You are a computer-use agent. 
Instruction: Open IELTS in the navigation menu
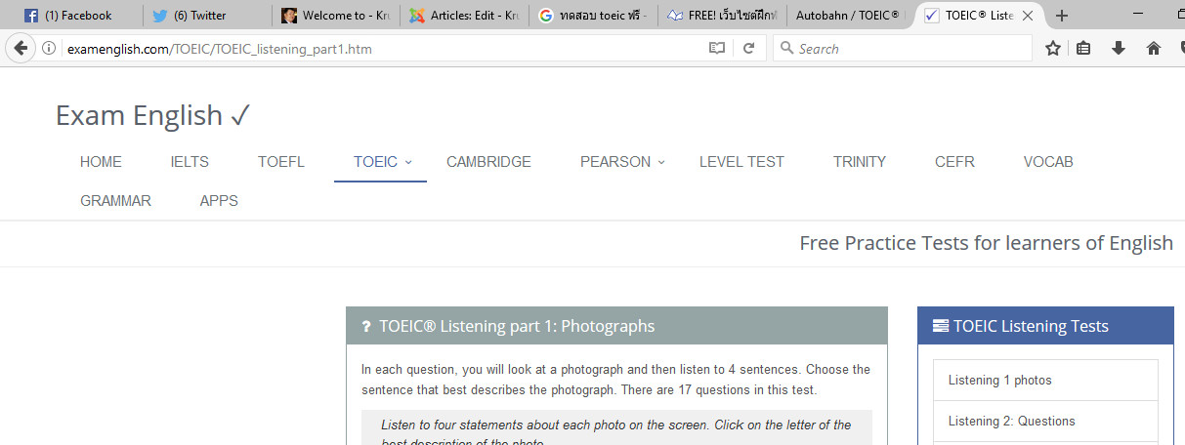pyautogui.click(x=190, y=162)
